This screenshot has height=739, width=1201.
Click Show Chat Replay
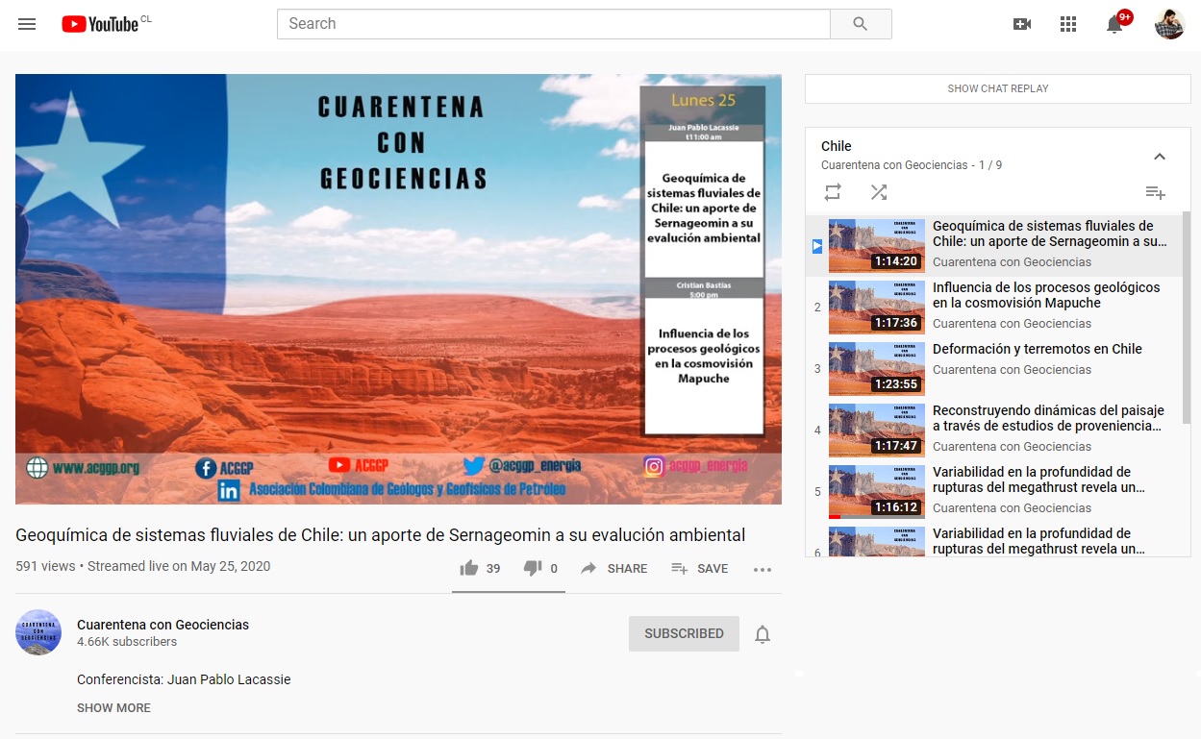coord(997,88)
